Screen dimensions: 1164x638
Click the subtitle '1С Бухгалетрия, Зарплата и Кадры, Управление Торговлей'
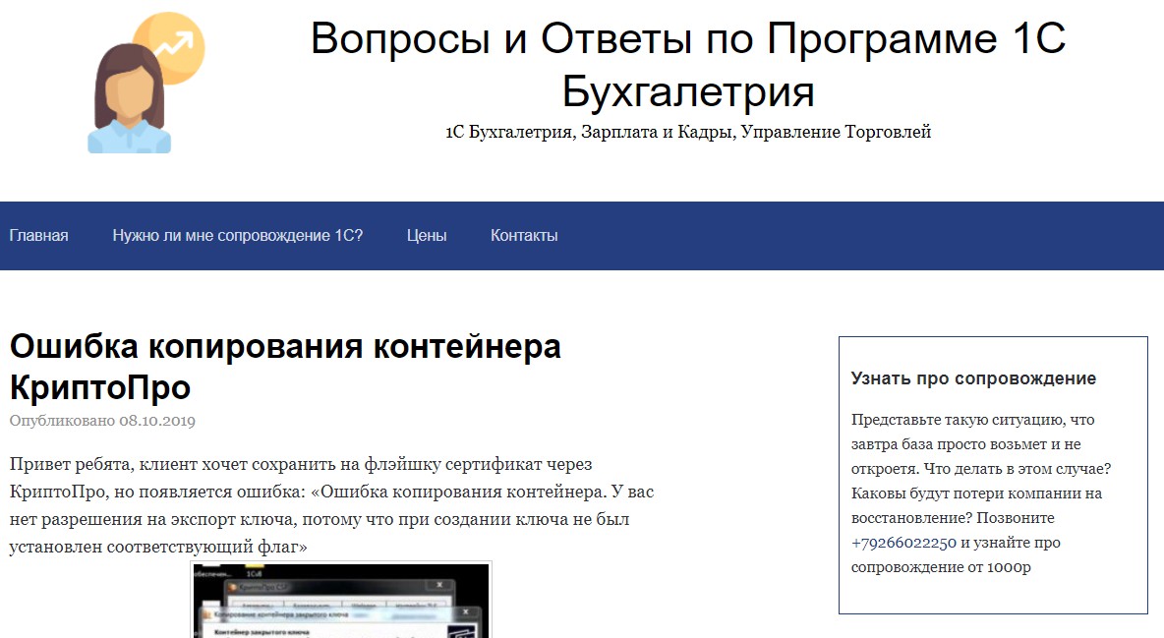pos(687,132)
